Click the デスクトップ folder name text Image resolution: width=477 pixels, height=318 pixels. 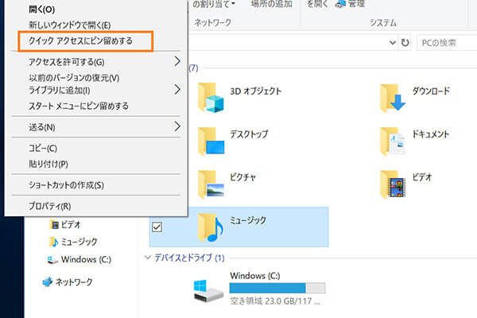pos(249,134)
